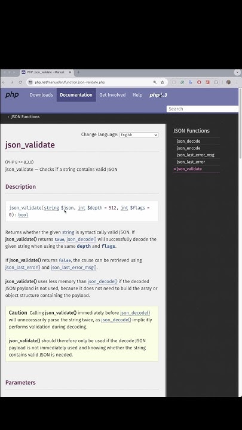This screenshot has width=242, height=430.
Task: Close the json_validate Manual tab
Action: click(70, 72)
